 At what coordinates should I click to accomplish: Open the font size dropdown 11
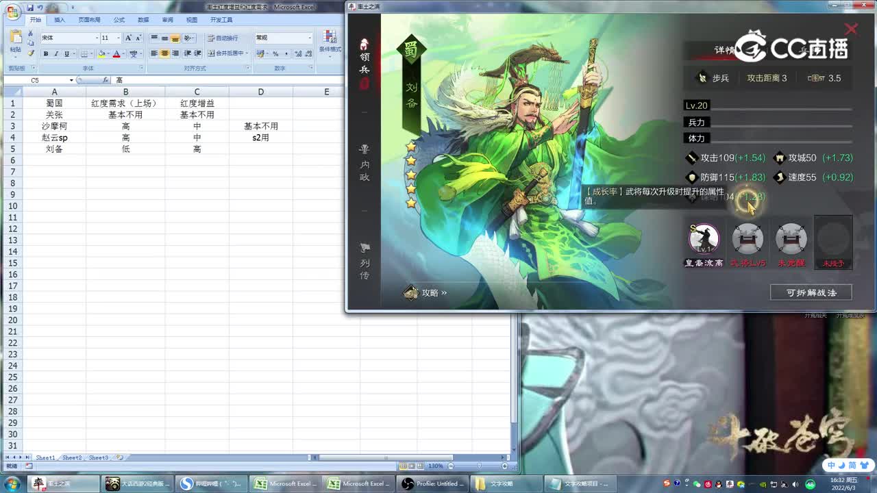pyautogui.click(x=119, y=38)
